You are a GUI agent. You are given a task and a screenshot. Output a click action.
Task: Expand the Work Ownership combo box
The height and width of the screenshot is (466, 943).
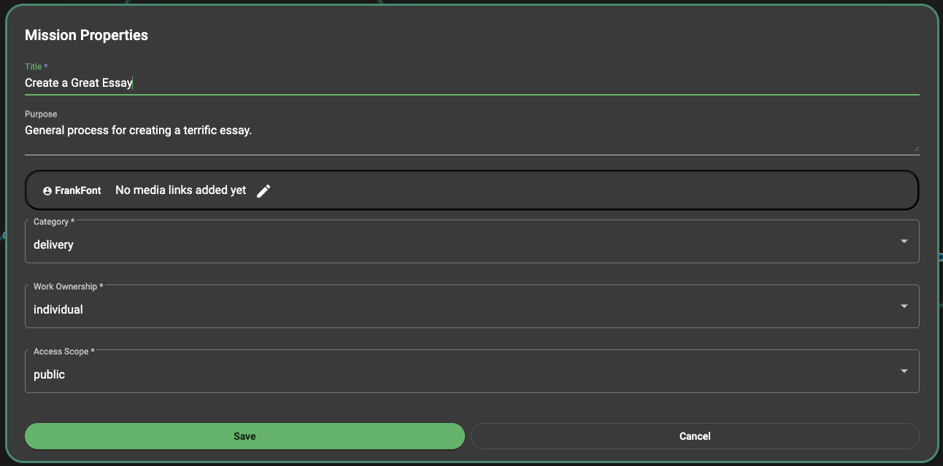pyautogui.click(x=471, y=306)
